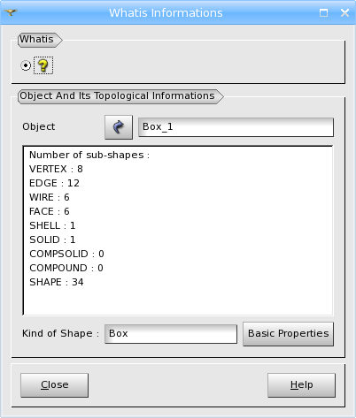356x418 pixels.
Task: Click the Object label text
Action: (x=39, y=127)
